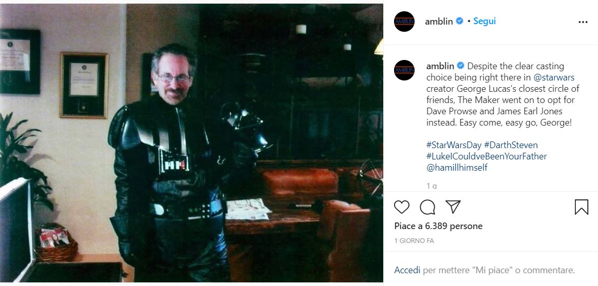Open the #DarthSteven hashtag
The height and width of the screenshot is (286, 598).
click(x=511, y=145)
